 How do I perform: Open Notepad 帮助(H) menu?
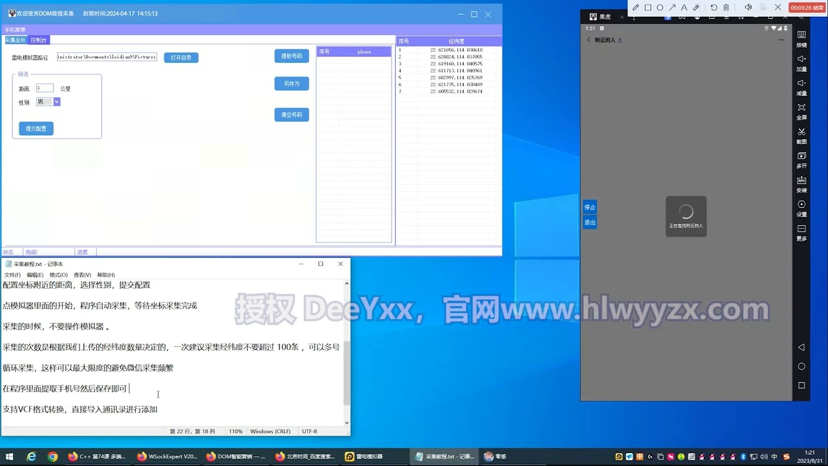(x=105, y=275)
